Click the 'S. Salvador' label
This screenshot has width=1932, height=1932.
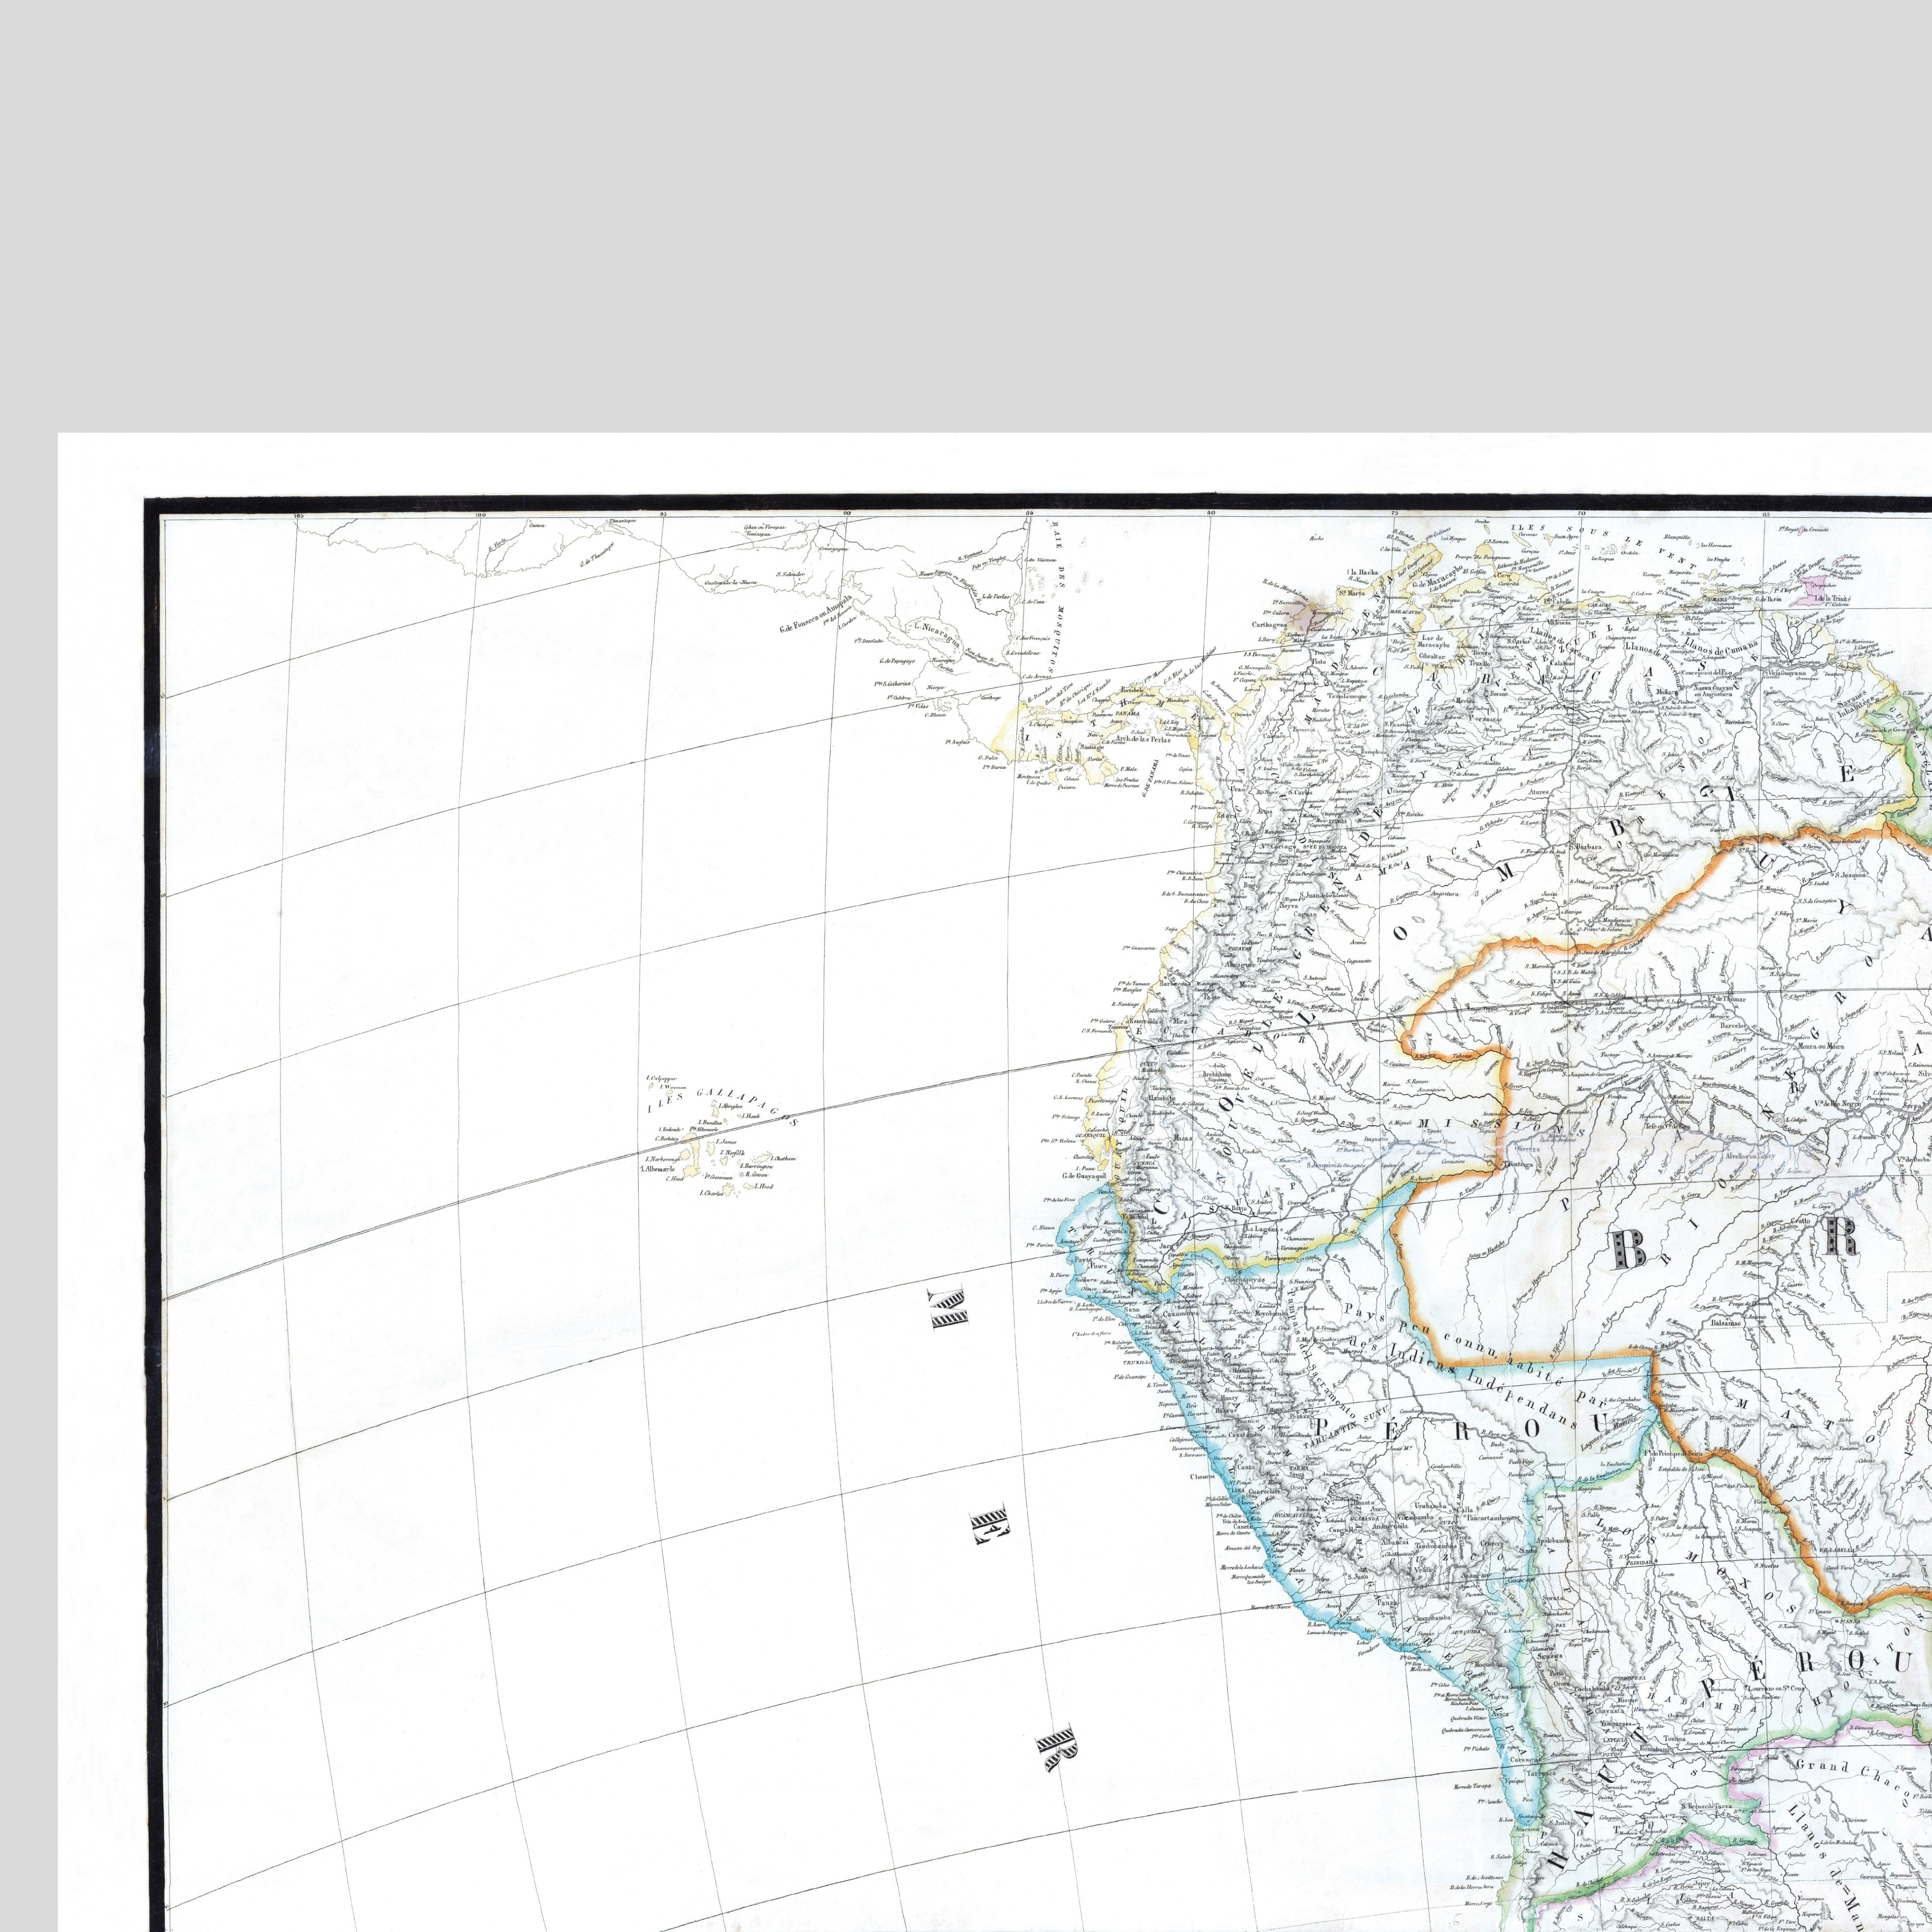click(x=791, y=575)
